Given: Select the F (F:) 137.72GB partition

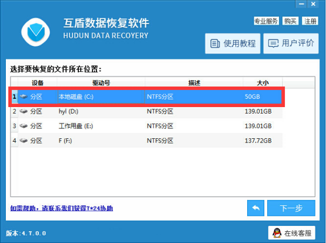Looking at the screenshot, I should click(x=147, y=141).
